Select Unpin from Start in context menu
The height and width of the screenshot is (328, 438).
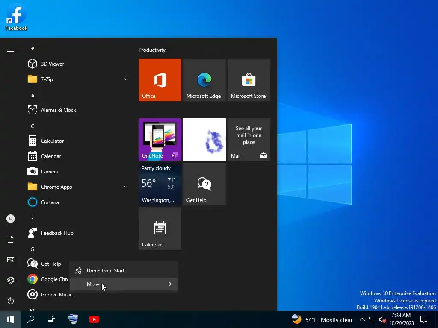pyautogui.click(x=124, y=270)
